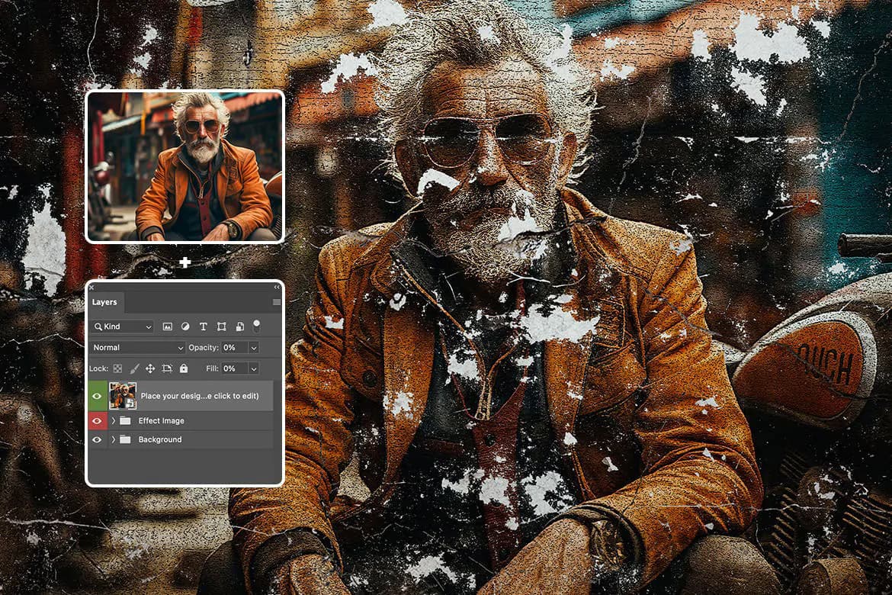Toggle the layer filtering on/off switch
The width and height of the screenshot is (892, 595).
(257, 326)
